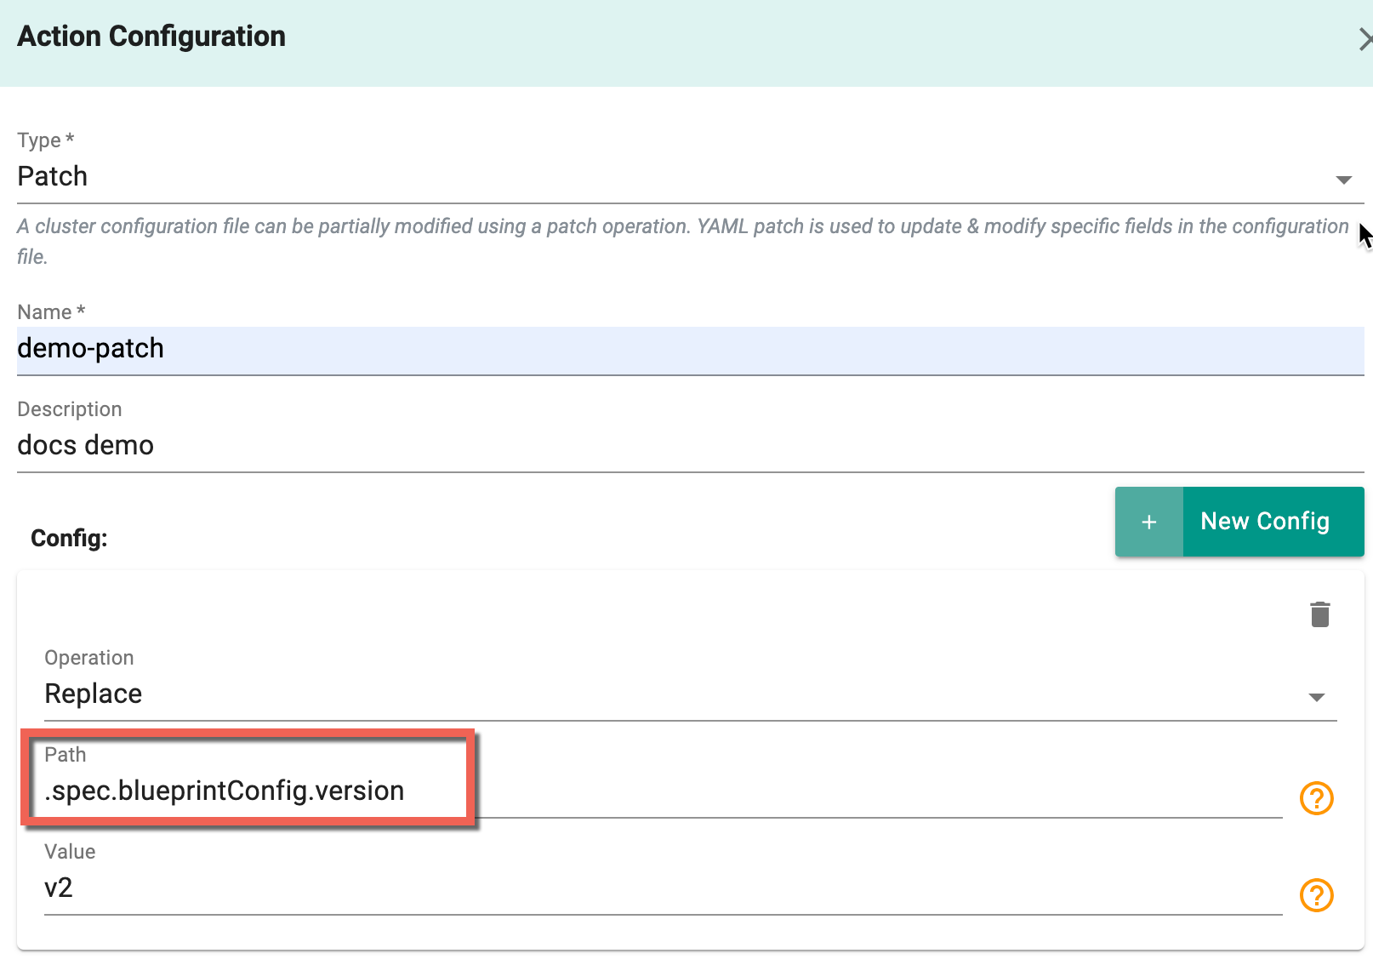Screen dimensions: 1373x965
Task: Click the Path input .spec.blueprintConfig.version
Action: point(663,792)
